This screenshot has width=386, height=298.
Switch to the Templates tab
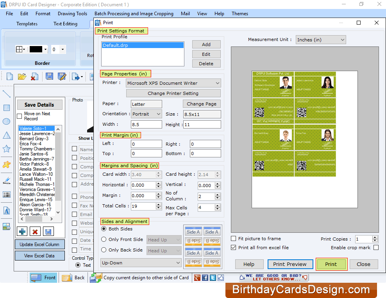pyautogui.click(x=27, y=24)
